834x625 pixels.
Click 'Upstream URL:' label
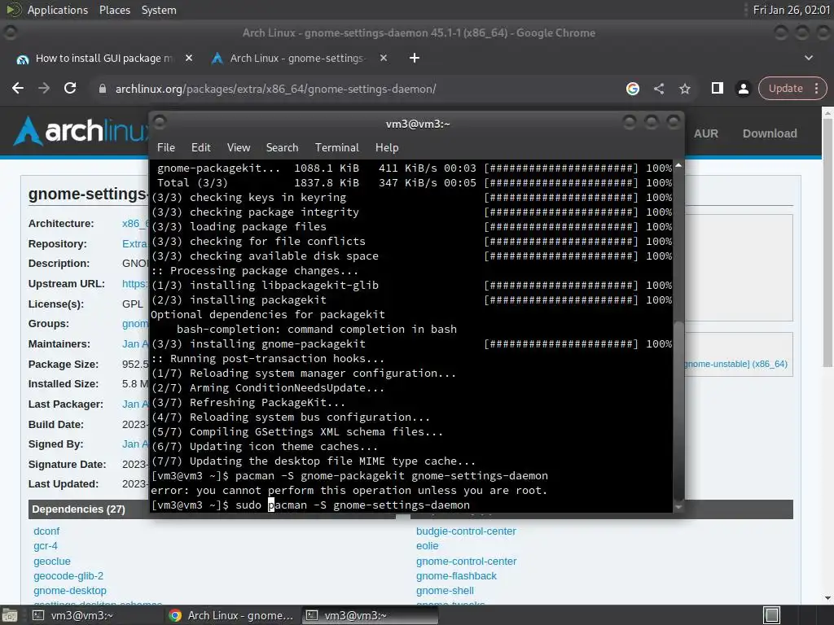(x=67, y=283)
